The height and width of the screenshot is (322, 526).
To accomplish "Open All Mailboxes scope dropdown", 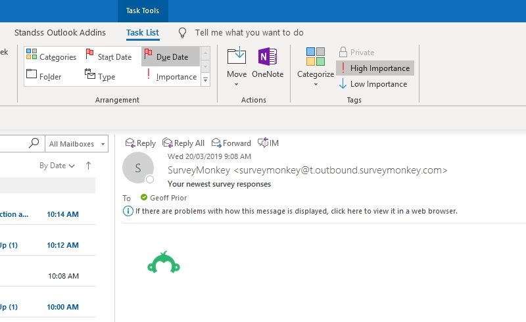I will (x=76, y=144).
